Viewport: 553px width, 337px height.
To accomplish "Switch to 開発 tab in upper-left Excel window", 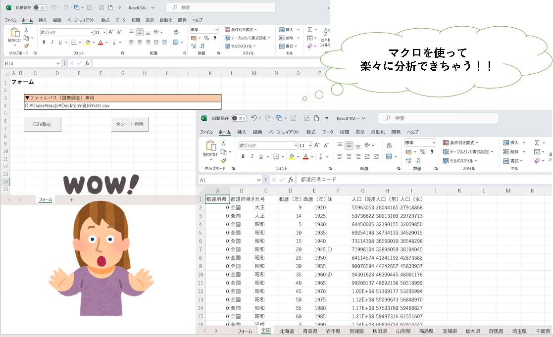I will pyautogui.click(x=182, y=20).
